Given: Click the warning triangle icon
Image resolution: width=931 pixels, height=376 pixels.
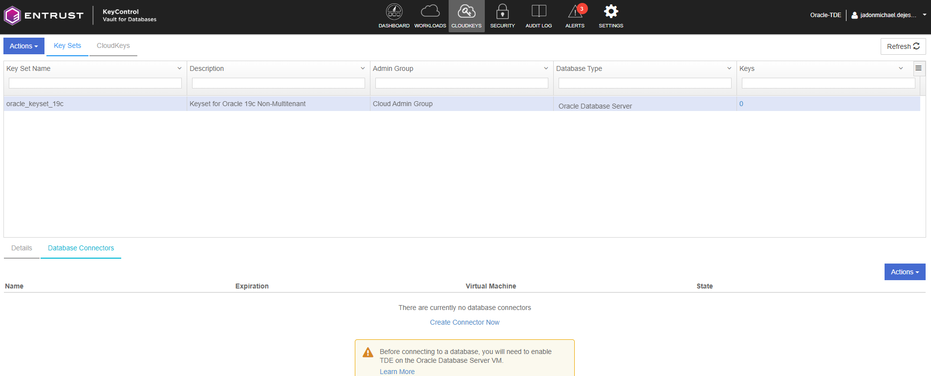Looking at the screenshot, I should point(368,353).
